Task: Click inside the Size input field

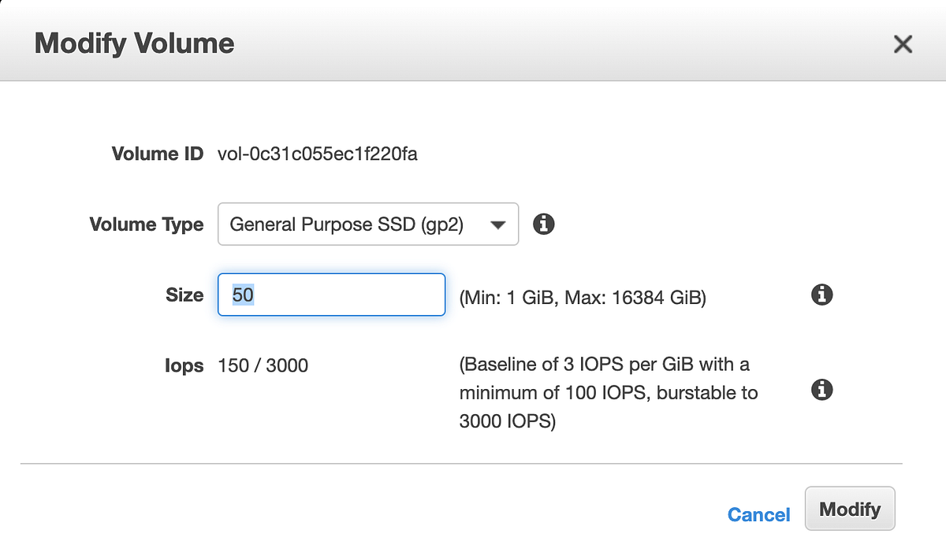Action: tap(331, 295)
